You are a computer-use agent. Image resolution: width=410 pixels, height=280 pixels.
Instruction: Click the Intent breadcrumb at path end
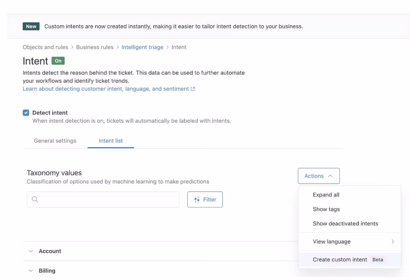coord(179,47)
